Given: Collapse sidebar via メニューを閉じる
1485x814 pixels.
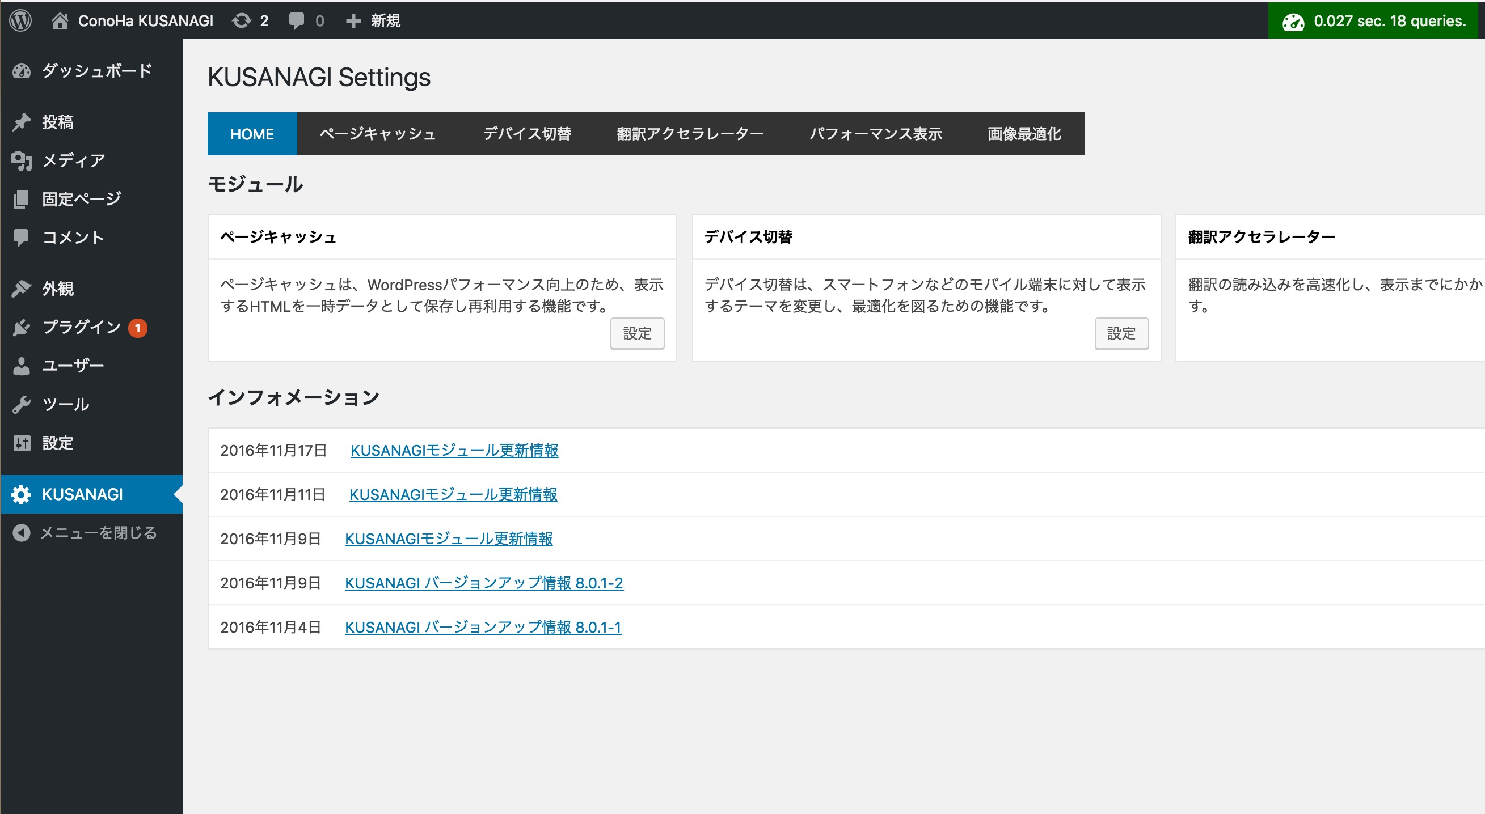Looking at the screenshot, I should point(92,533).
